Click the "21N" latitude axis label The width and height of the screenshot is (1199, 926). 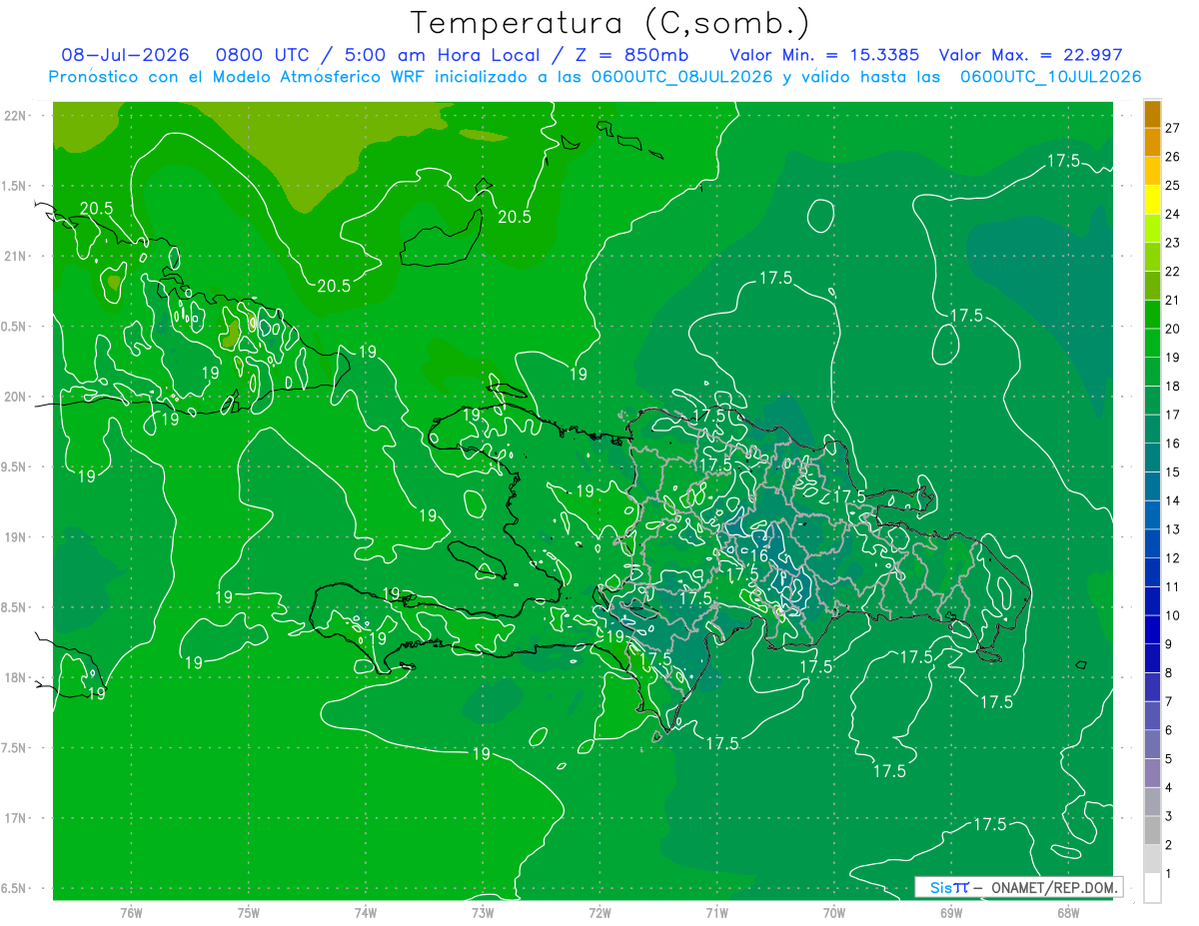click(16, 256)
